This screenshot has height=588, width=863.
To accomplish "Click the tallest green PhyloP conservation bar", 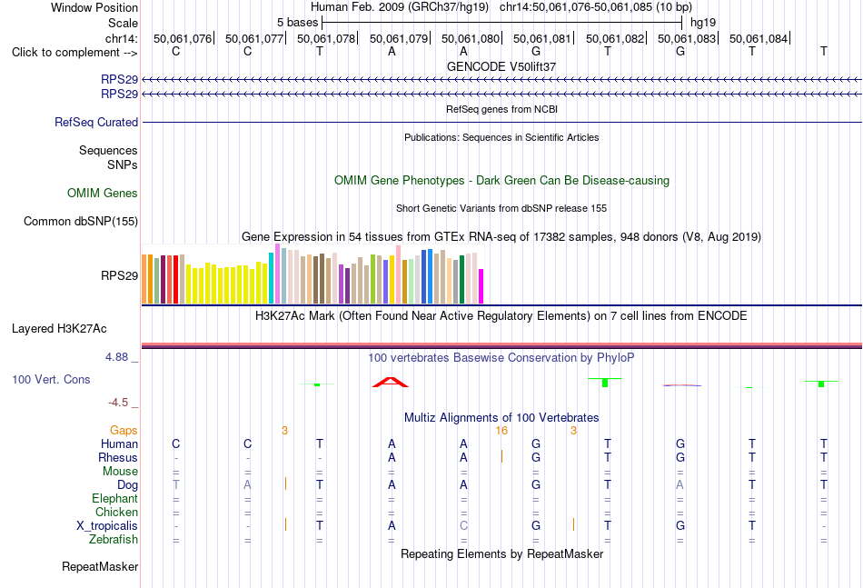I will (605, 382).
